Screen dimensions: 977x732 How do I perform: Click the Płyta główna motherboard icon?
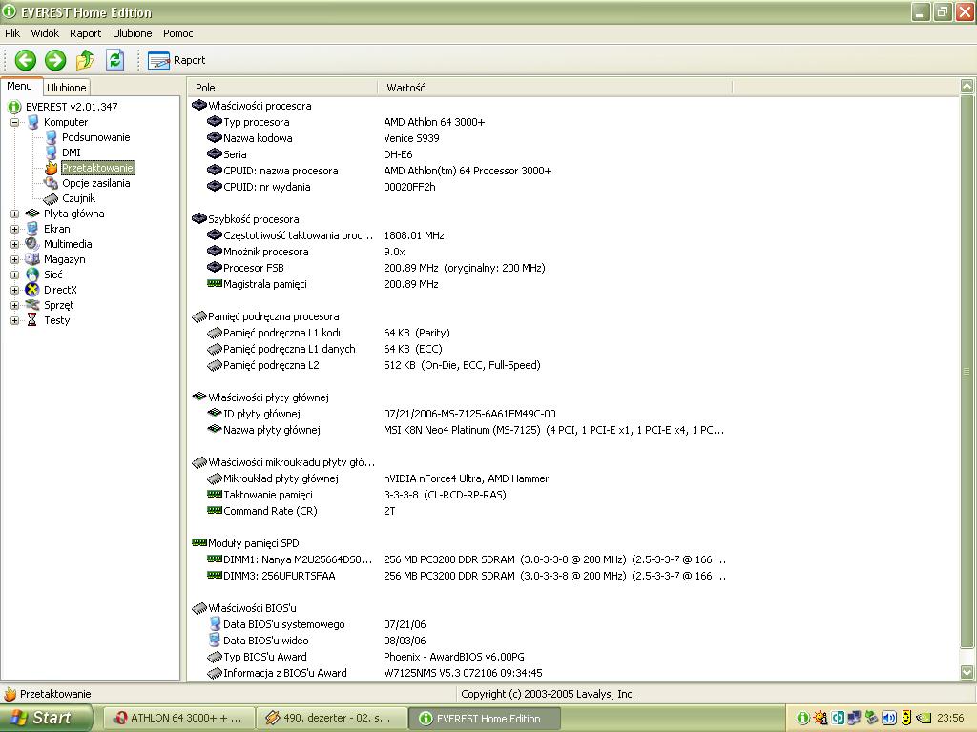pyautogui.click(x=32, y=214)
